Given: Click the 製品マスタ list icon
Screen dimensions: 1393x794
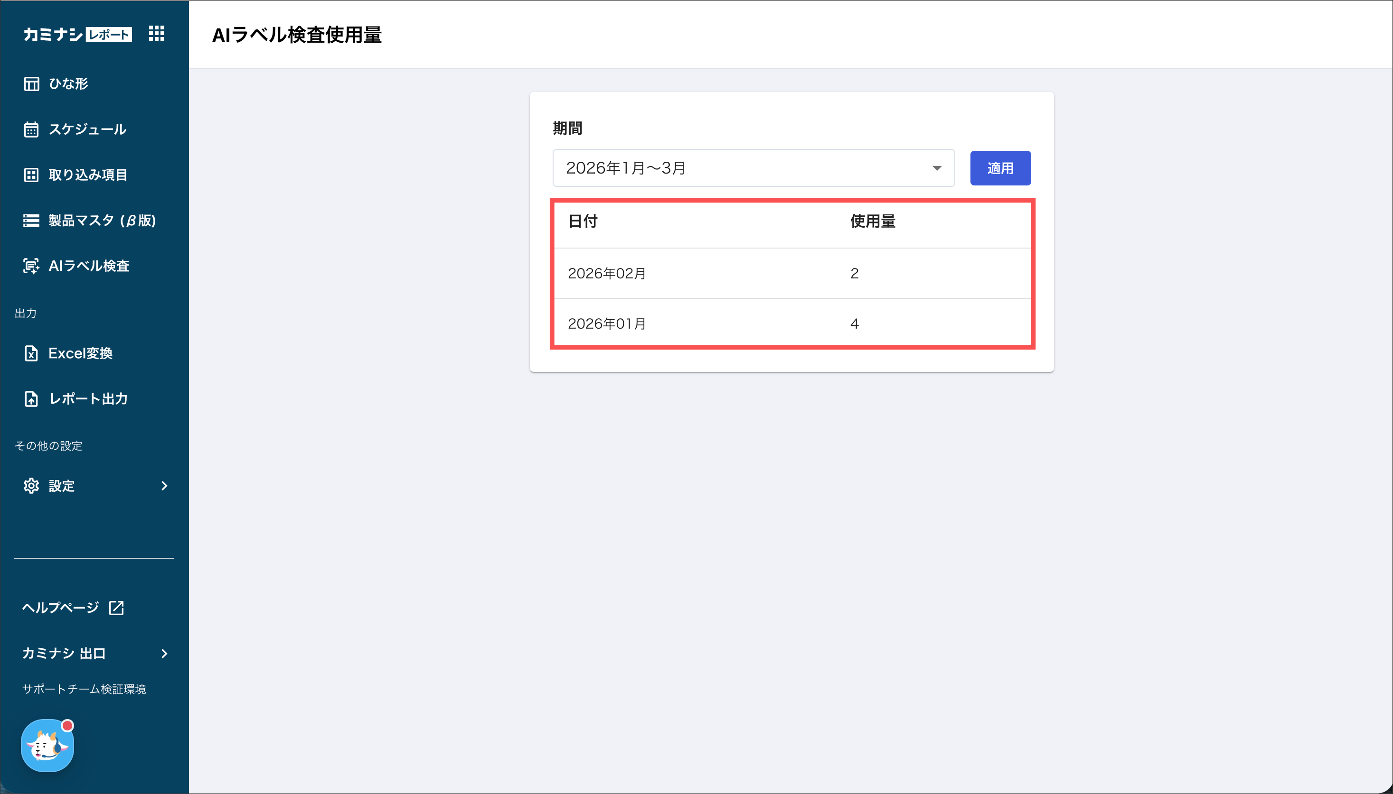Looking at the screenshot, I should [x=31, y=221].
